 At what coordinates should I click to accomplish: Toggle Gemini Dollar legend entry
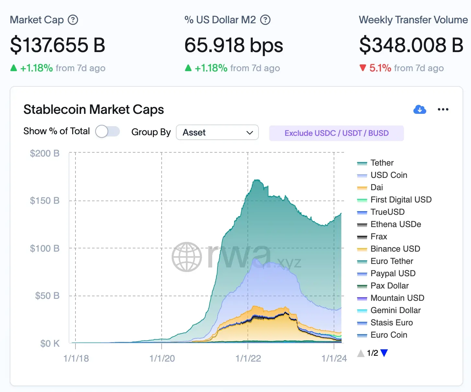point(389,310)
